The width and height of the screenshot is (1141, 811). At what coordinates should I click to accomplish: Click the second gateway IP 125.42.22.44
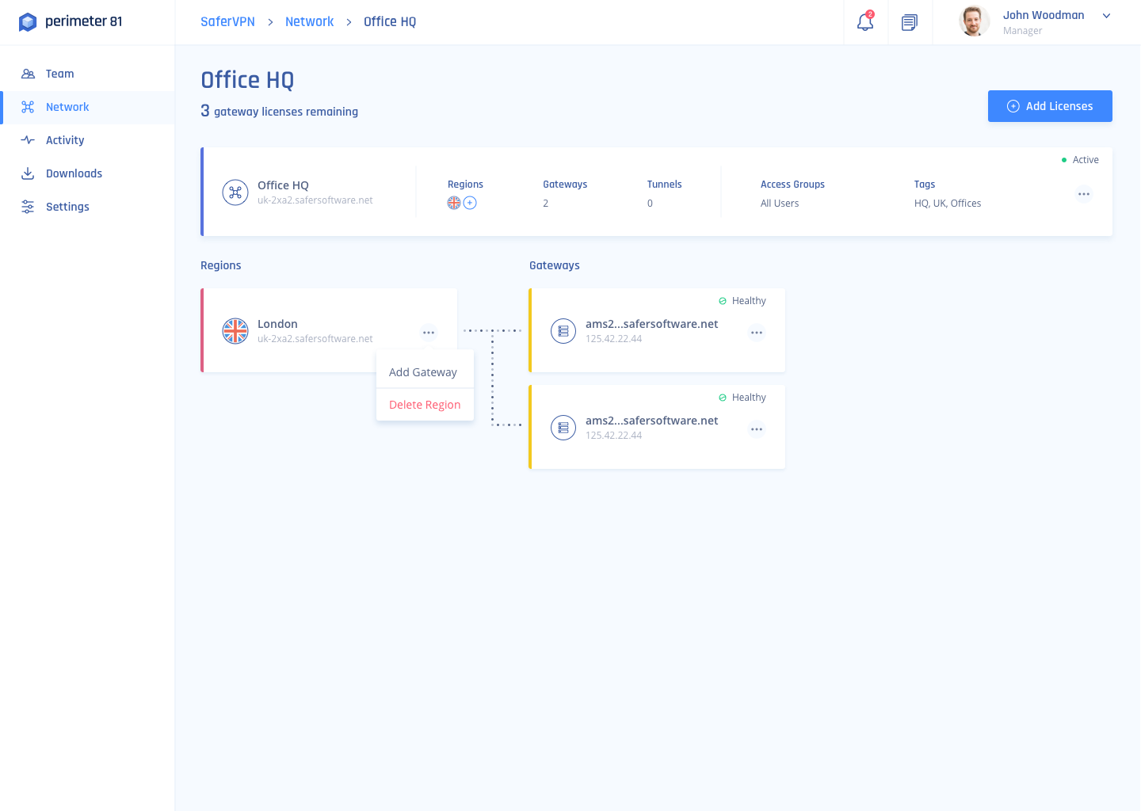pyautogui.click(x=613, y=436)
